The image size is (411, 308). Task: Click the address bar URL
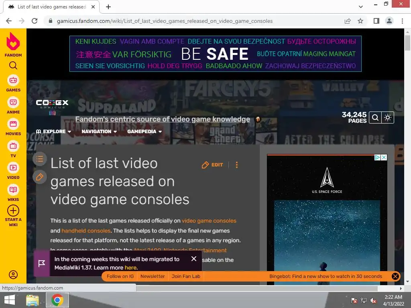point(165,21)
